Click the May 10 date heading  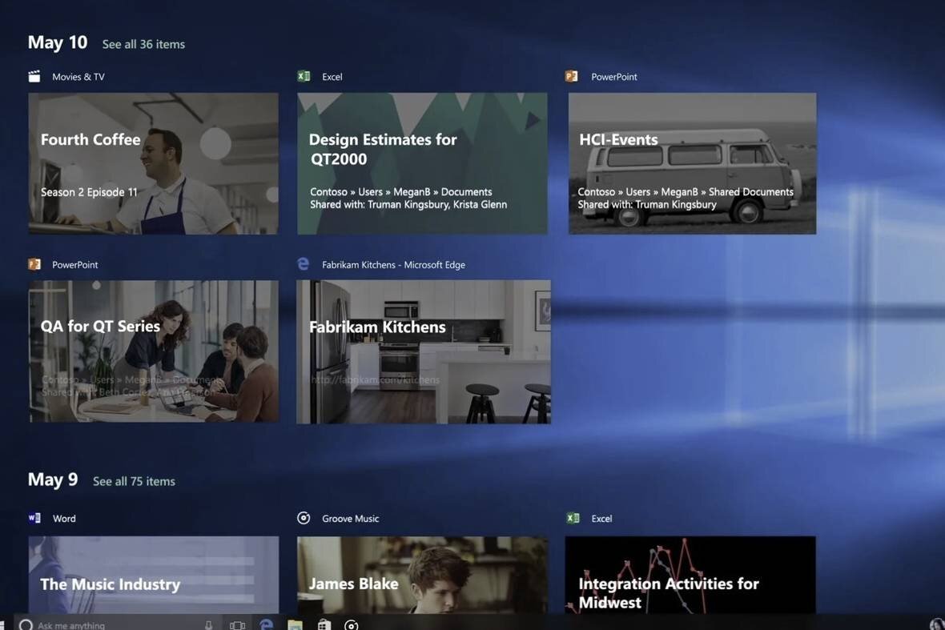(x=58, y=42)
